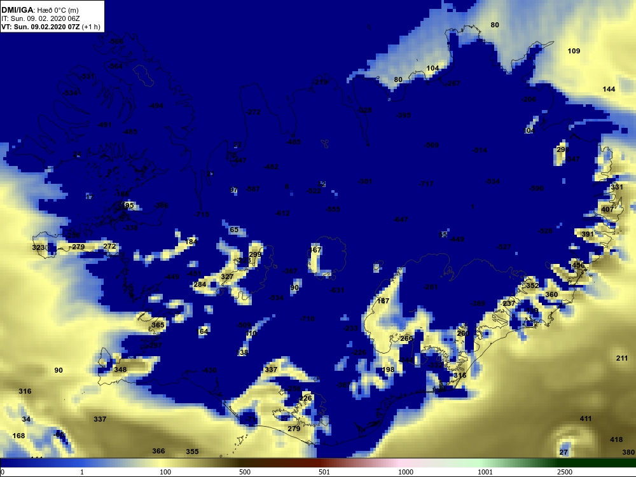This screenshot has width=636, height=477.
Task: Click the value 348 on the southwest peninsula
Action: click(120, 370)
